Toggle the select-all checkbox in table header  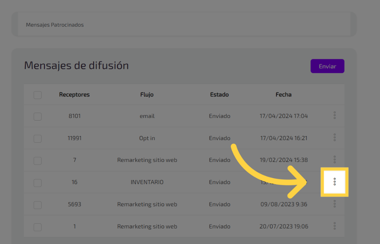point(37,95)
